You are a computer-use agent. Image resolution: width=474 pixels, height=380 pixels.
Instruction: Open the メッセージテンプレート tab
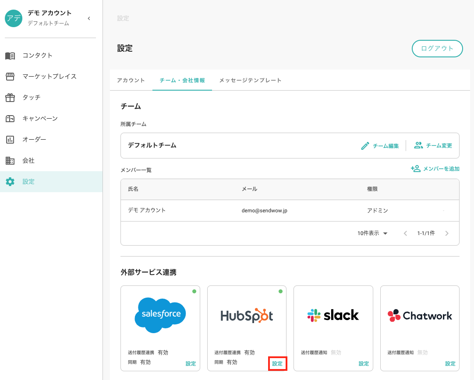pos(251,81)
